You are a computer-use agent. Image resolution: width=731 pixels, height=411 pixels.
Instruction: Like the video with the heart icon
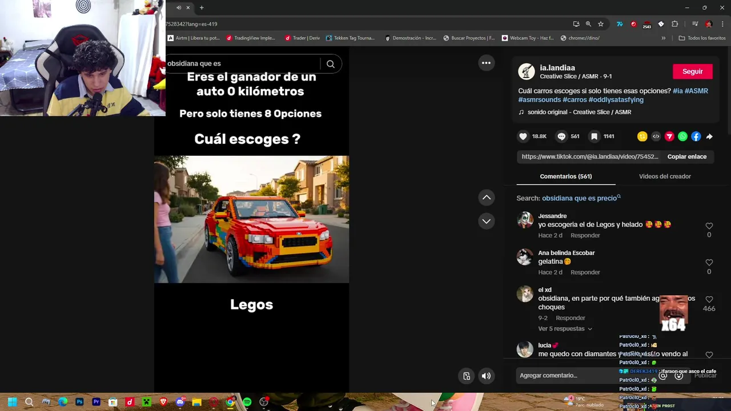pos(523,136)
